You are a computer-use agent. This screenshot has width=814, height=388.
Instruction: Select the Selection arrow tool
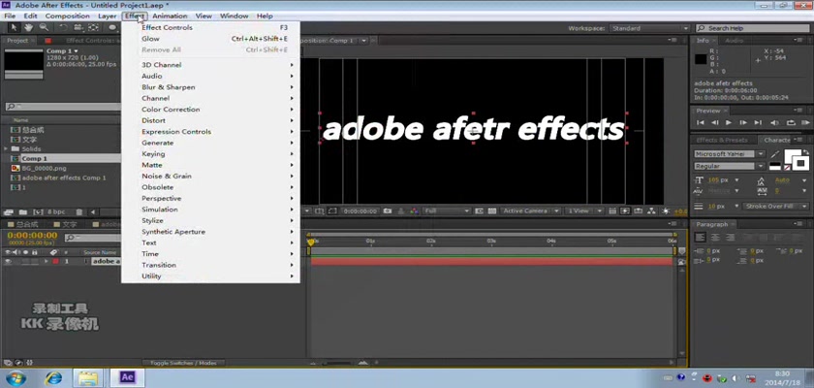(14, 28)
